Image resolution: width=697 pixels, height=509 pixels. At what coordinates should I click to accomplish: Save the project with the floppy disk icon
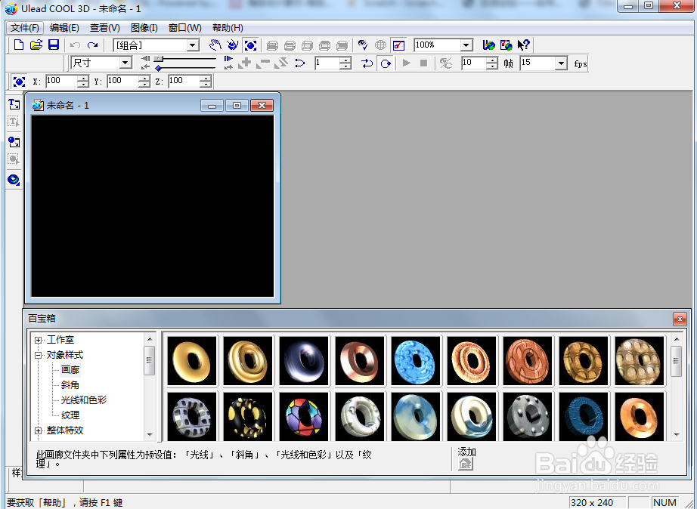54,45
